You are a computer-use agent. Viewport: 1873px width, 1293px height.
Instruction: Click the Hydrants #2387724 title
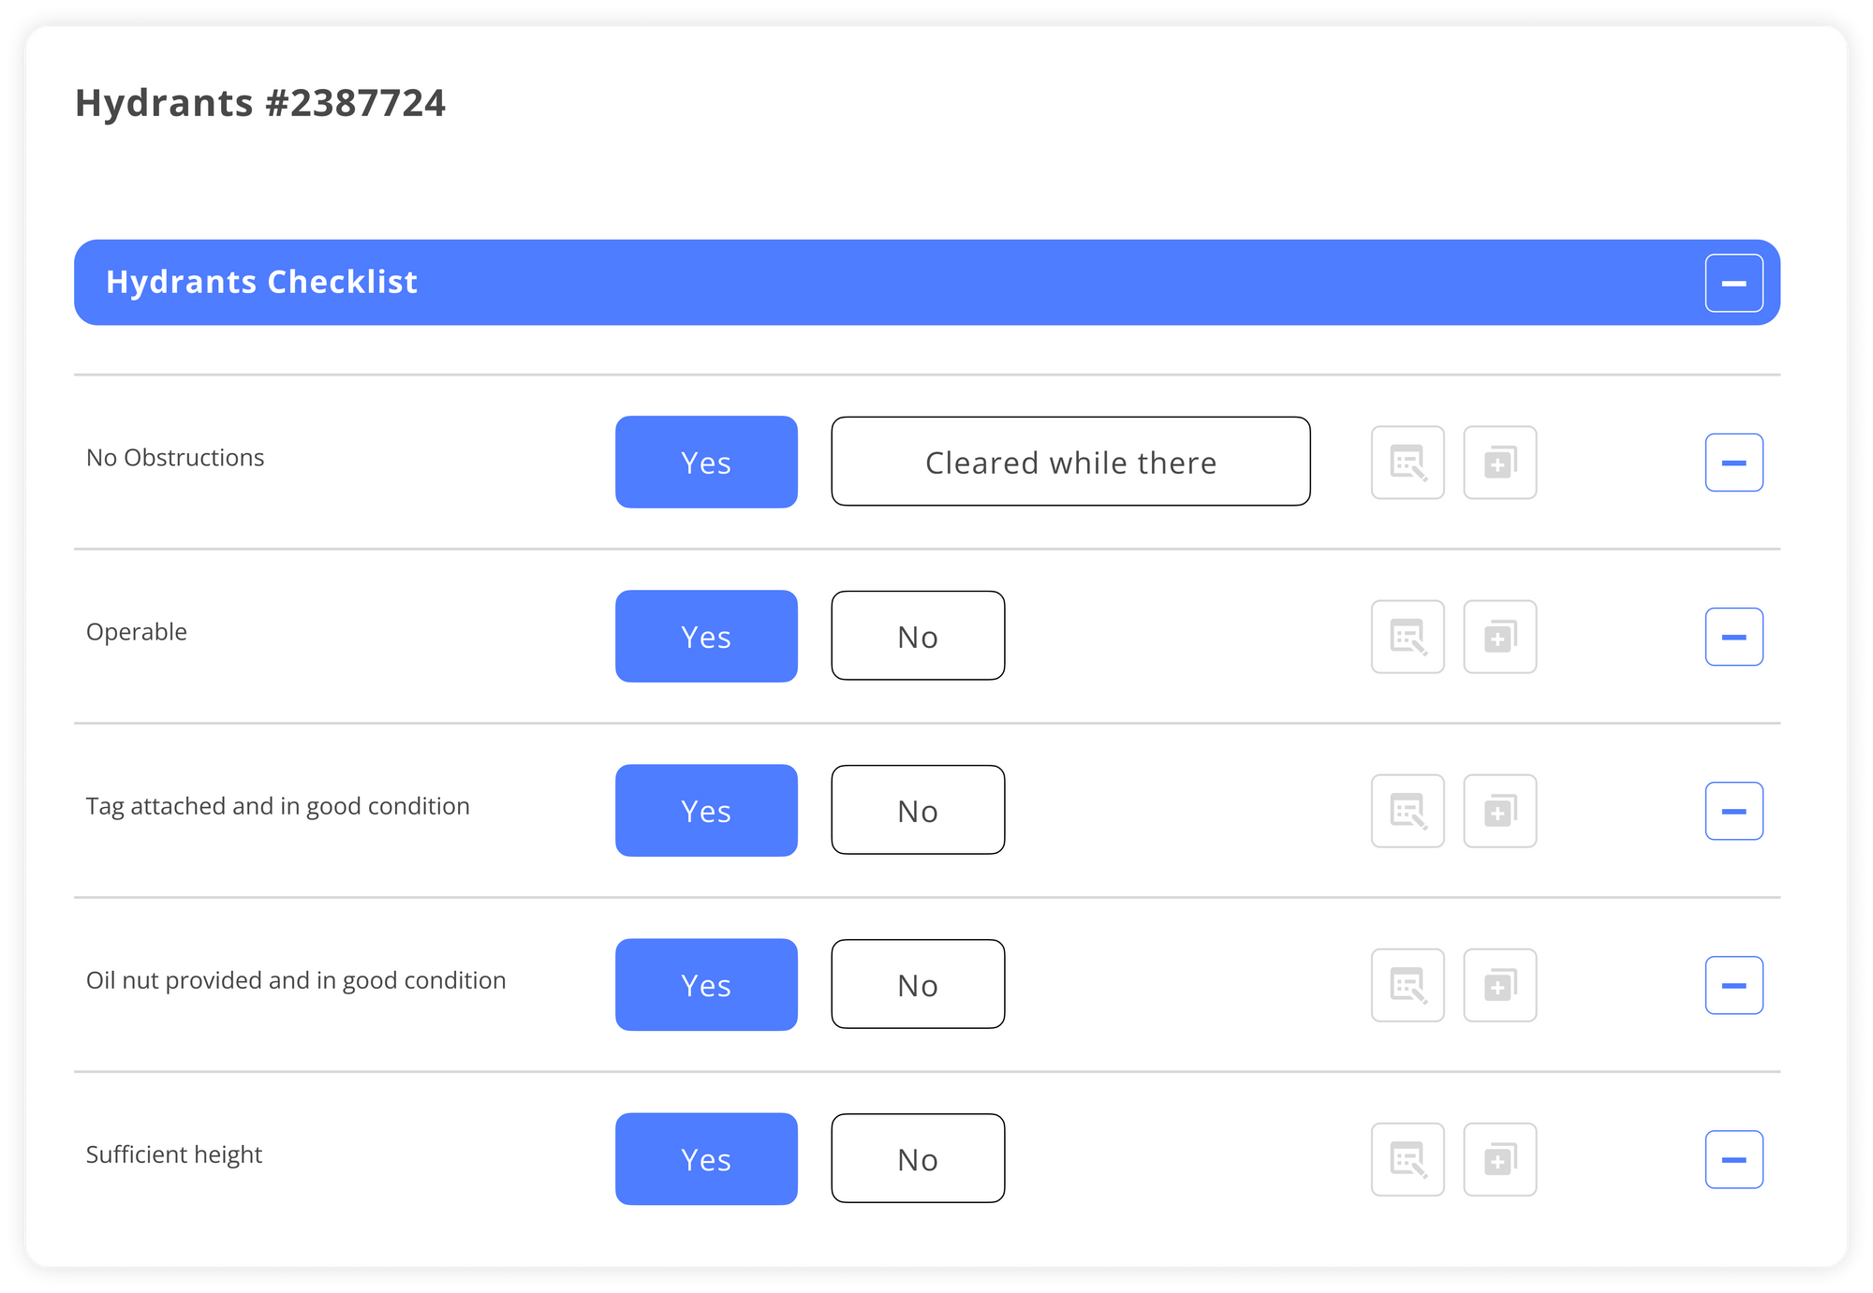[262, 104]
